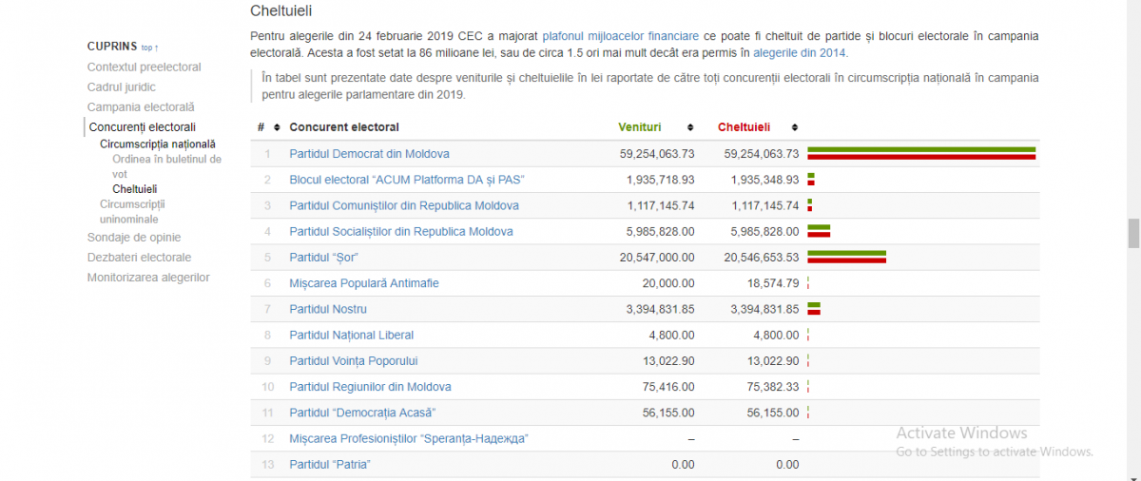
Task: Open Partidul Voința Poporului link
Action: pyautogui.click(x=354, y=361)
